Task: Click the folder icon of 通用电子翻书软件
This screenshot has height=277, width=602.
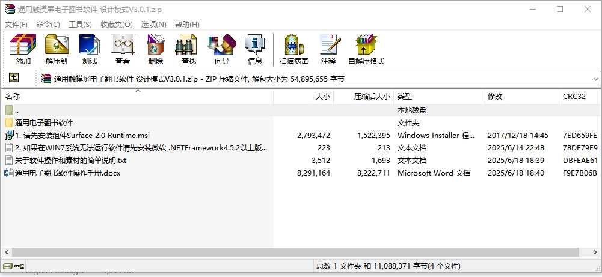Action: (x=9, y=123)
